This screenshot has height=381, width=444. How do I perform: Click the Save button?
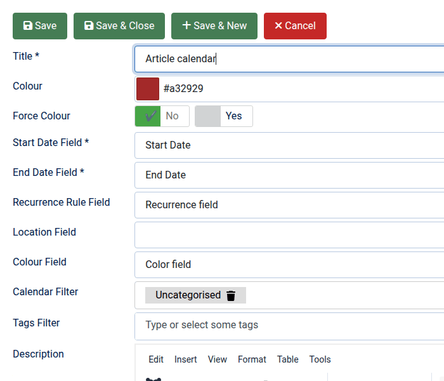coord(40,26)
